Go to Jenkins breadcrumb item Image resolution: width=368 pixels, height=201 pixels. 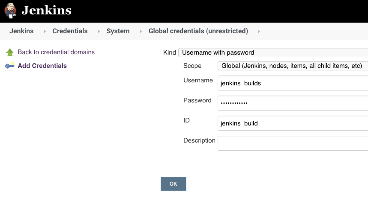click(21, 31)
